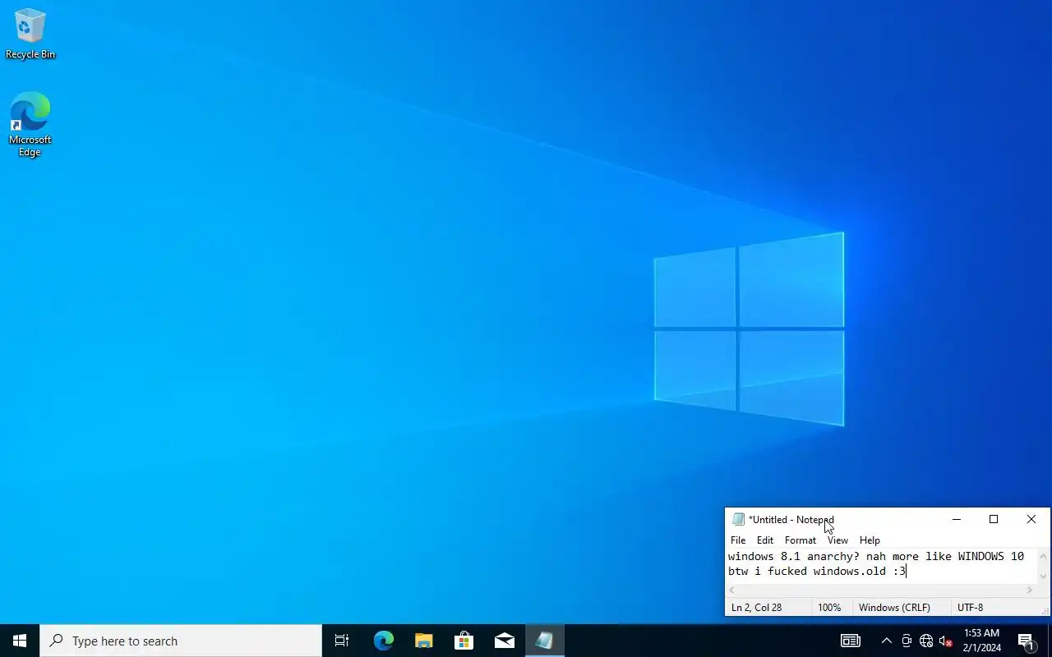Viewport: 1052px width, 657px height.
Task: Click the Meet Now tray icon
Action: pos(907,641)
